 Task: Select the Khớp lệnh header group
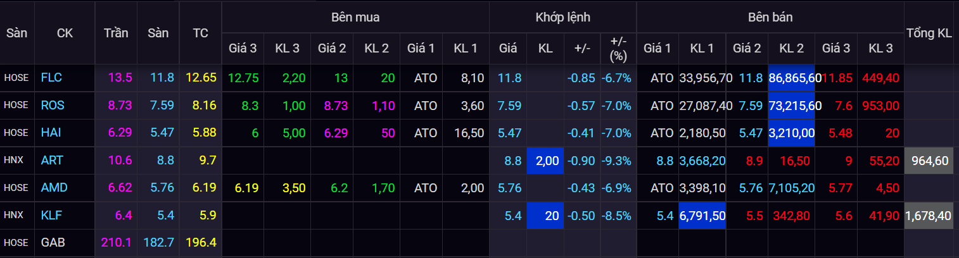click(x=562, y=17)
